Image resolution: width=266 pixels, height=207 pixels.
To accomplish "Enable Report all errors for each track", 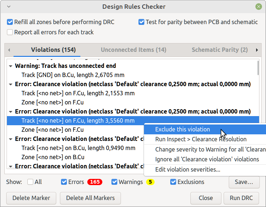I will pyautogui.click(x=10, y=32).
